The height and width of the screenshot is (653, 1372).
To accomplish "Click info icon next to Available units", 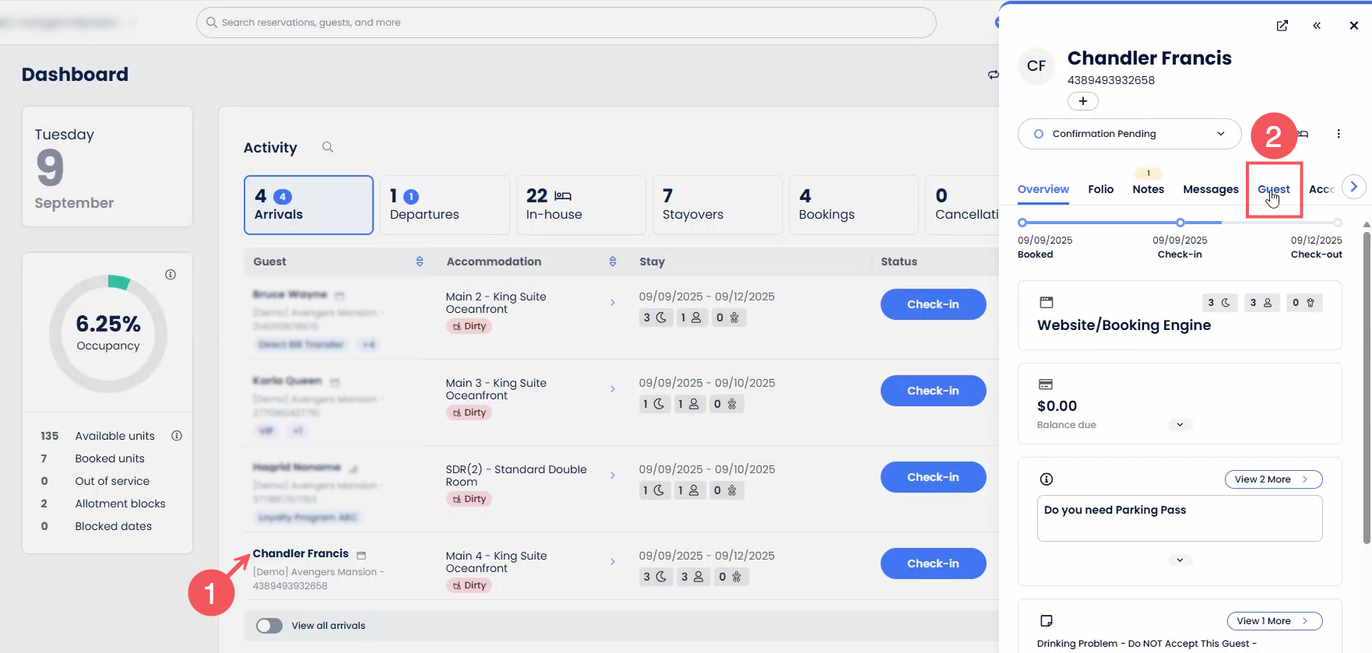I will [x=177, y=436].
